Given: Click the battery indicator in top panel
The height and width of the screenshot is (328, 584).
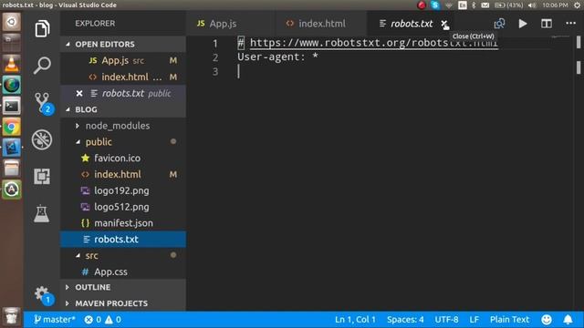Looking at the screenshot, I should 508,5.
